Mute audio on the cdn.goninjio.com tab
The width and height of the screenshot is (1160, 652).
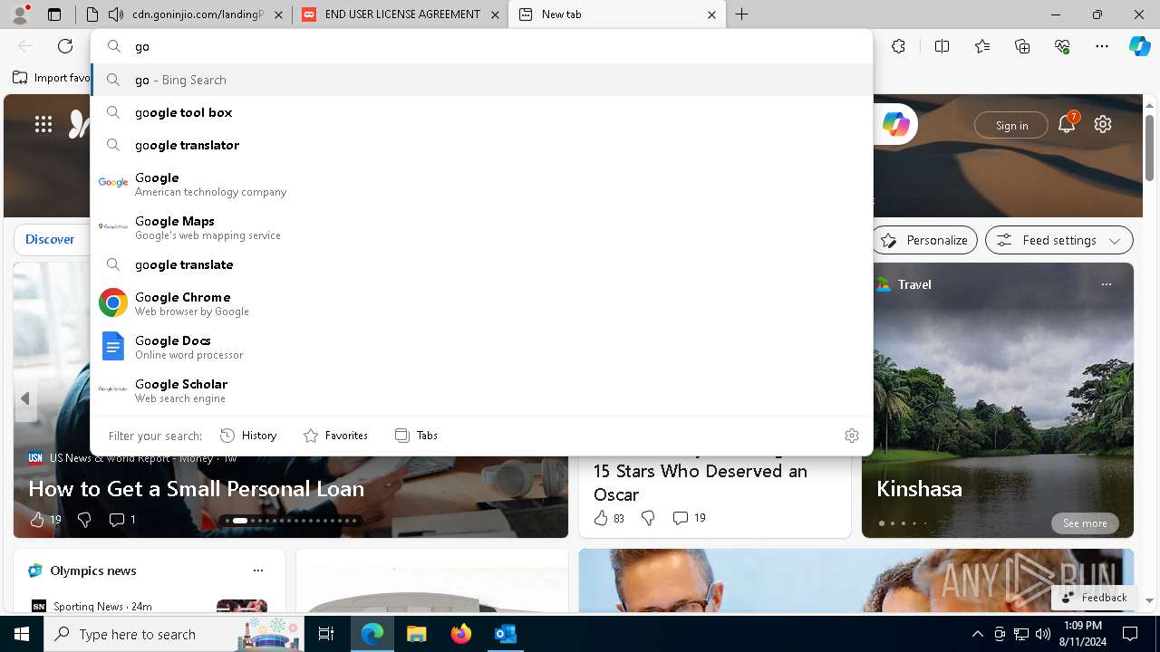(115, 14)
